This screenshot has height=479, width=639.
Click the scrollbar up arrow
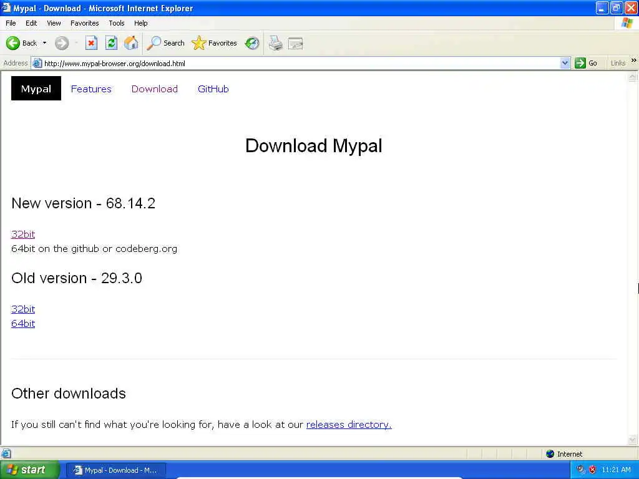click(633, 77)
